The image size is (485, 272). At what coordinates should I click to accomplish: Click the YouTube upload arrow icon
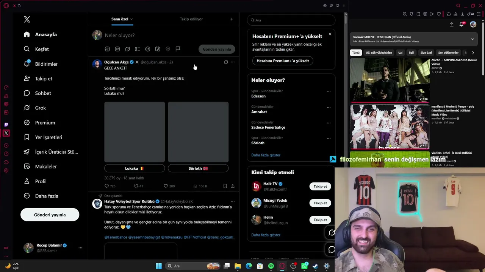[452, 24]
